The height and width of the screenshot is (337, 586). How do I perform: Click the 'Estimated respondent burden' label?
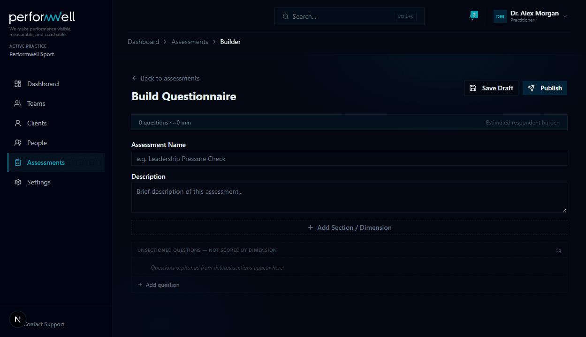point(523,123)
